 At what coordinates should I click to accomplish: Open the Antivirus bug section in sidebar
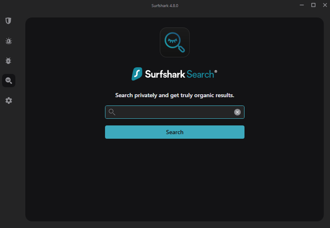(x=8, y=61)
